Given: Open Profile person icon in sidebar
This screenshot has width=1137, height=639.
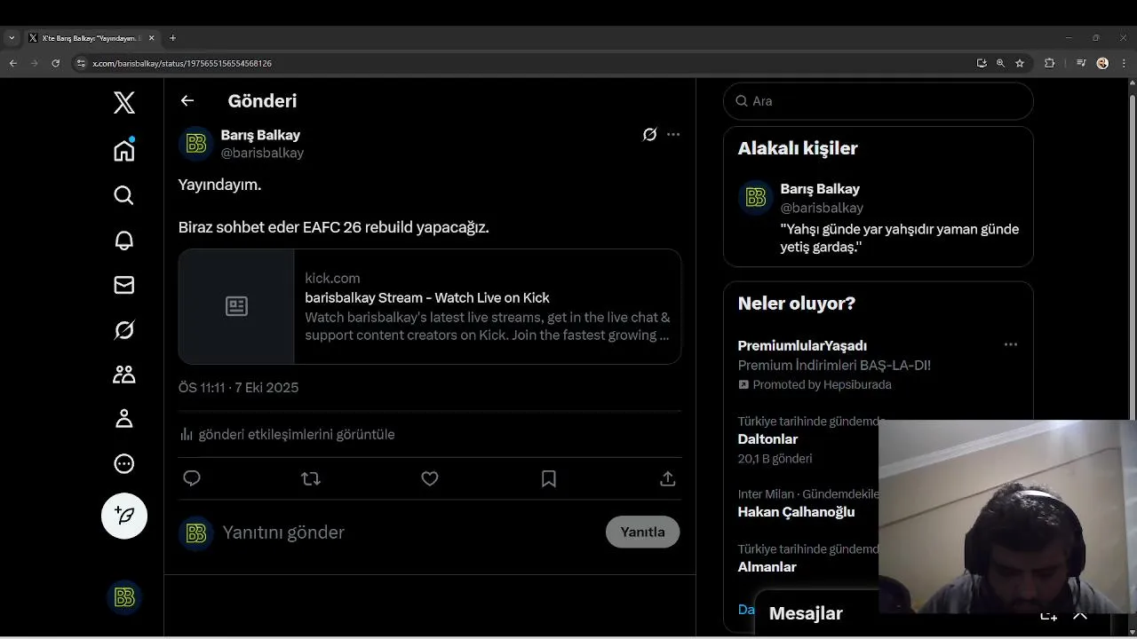Looking at the screenshot, I should coord(124,419).
